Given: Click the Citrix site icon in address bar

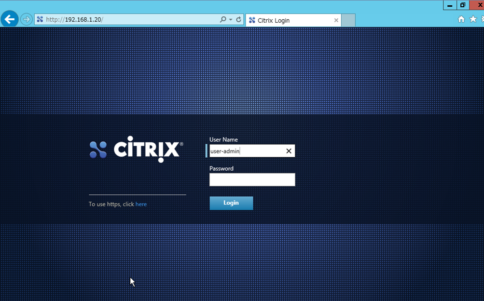Looking at the screenshot, I should (40, 19).
